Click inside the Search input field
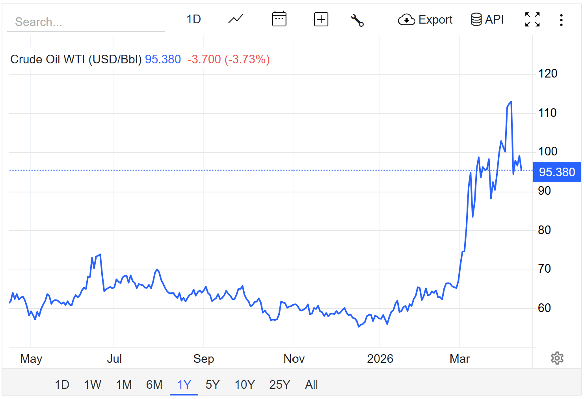 pyautogui.click(x=86, y=22)
